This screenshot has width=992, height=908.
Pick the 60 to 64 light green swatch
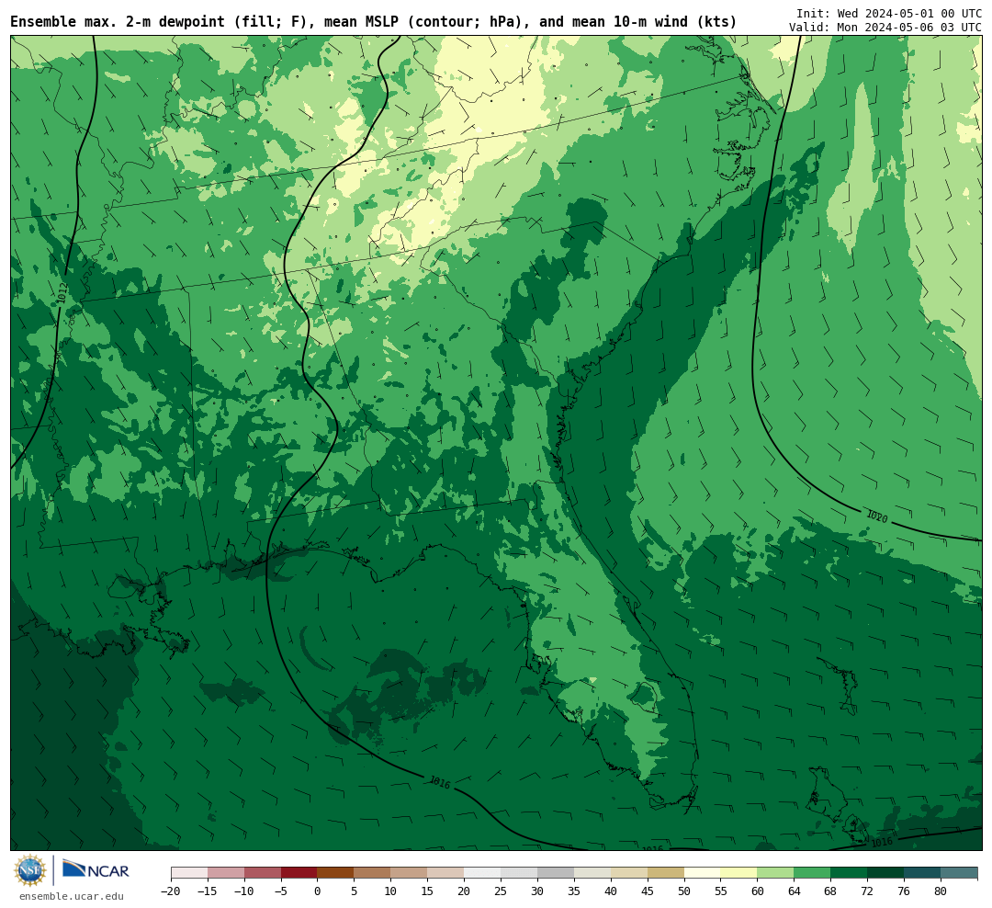coord(776,873)
